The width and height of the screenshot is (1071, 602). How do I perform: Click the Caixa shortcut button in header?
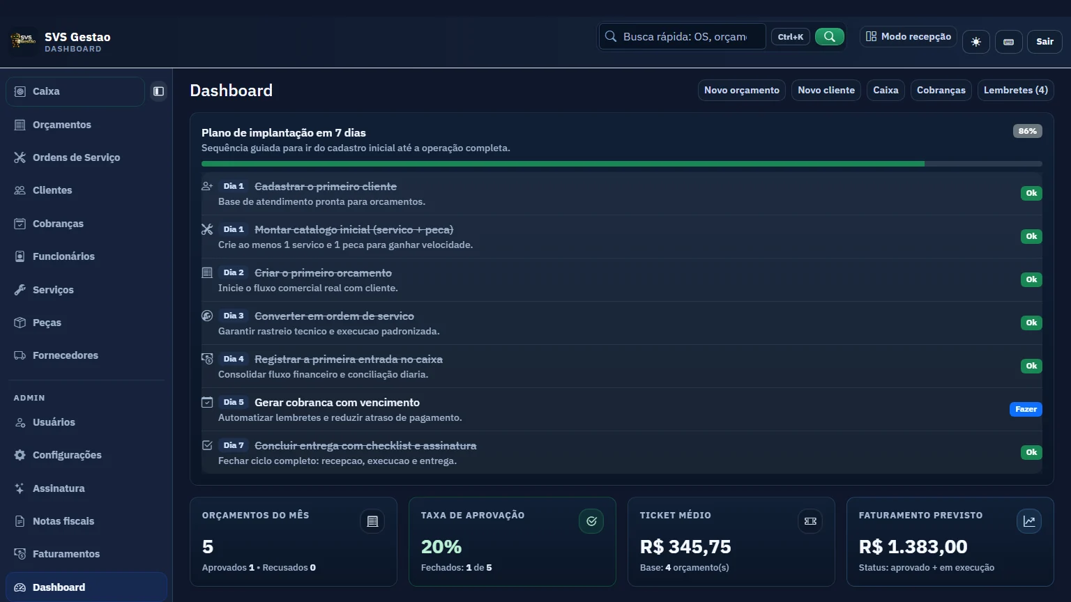click(x=886, y=90)
